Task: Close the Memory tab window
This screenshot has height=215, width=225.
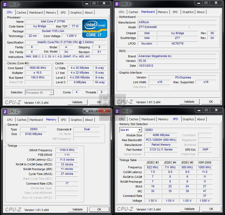Action: (x=104, y=111)
